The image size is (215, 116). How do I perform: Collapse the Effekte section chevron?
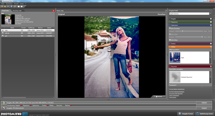pyautogui.click(x=170, y=47)
